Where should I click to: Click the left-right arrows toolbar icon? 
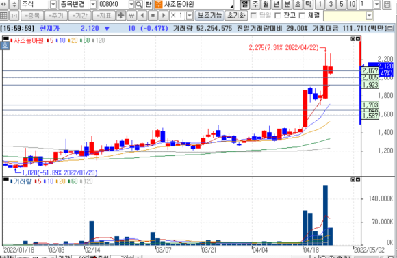point(4,4)
